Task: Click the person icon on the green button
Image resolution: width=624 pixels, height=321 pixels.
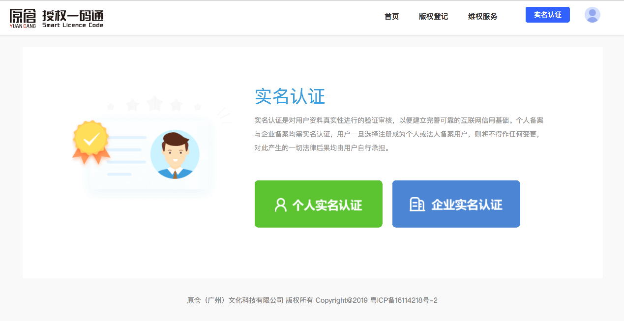Action: [280, 204]
